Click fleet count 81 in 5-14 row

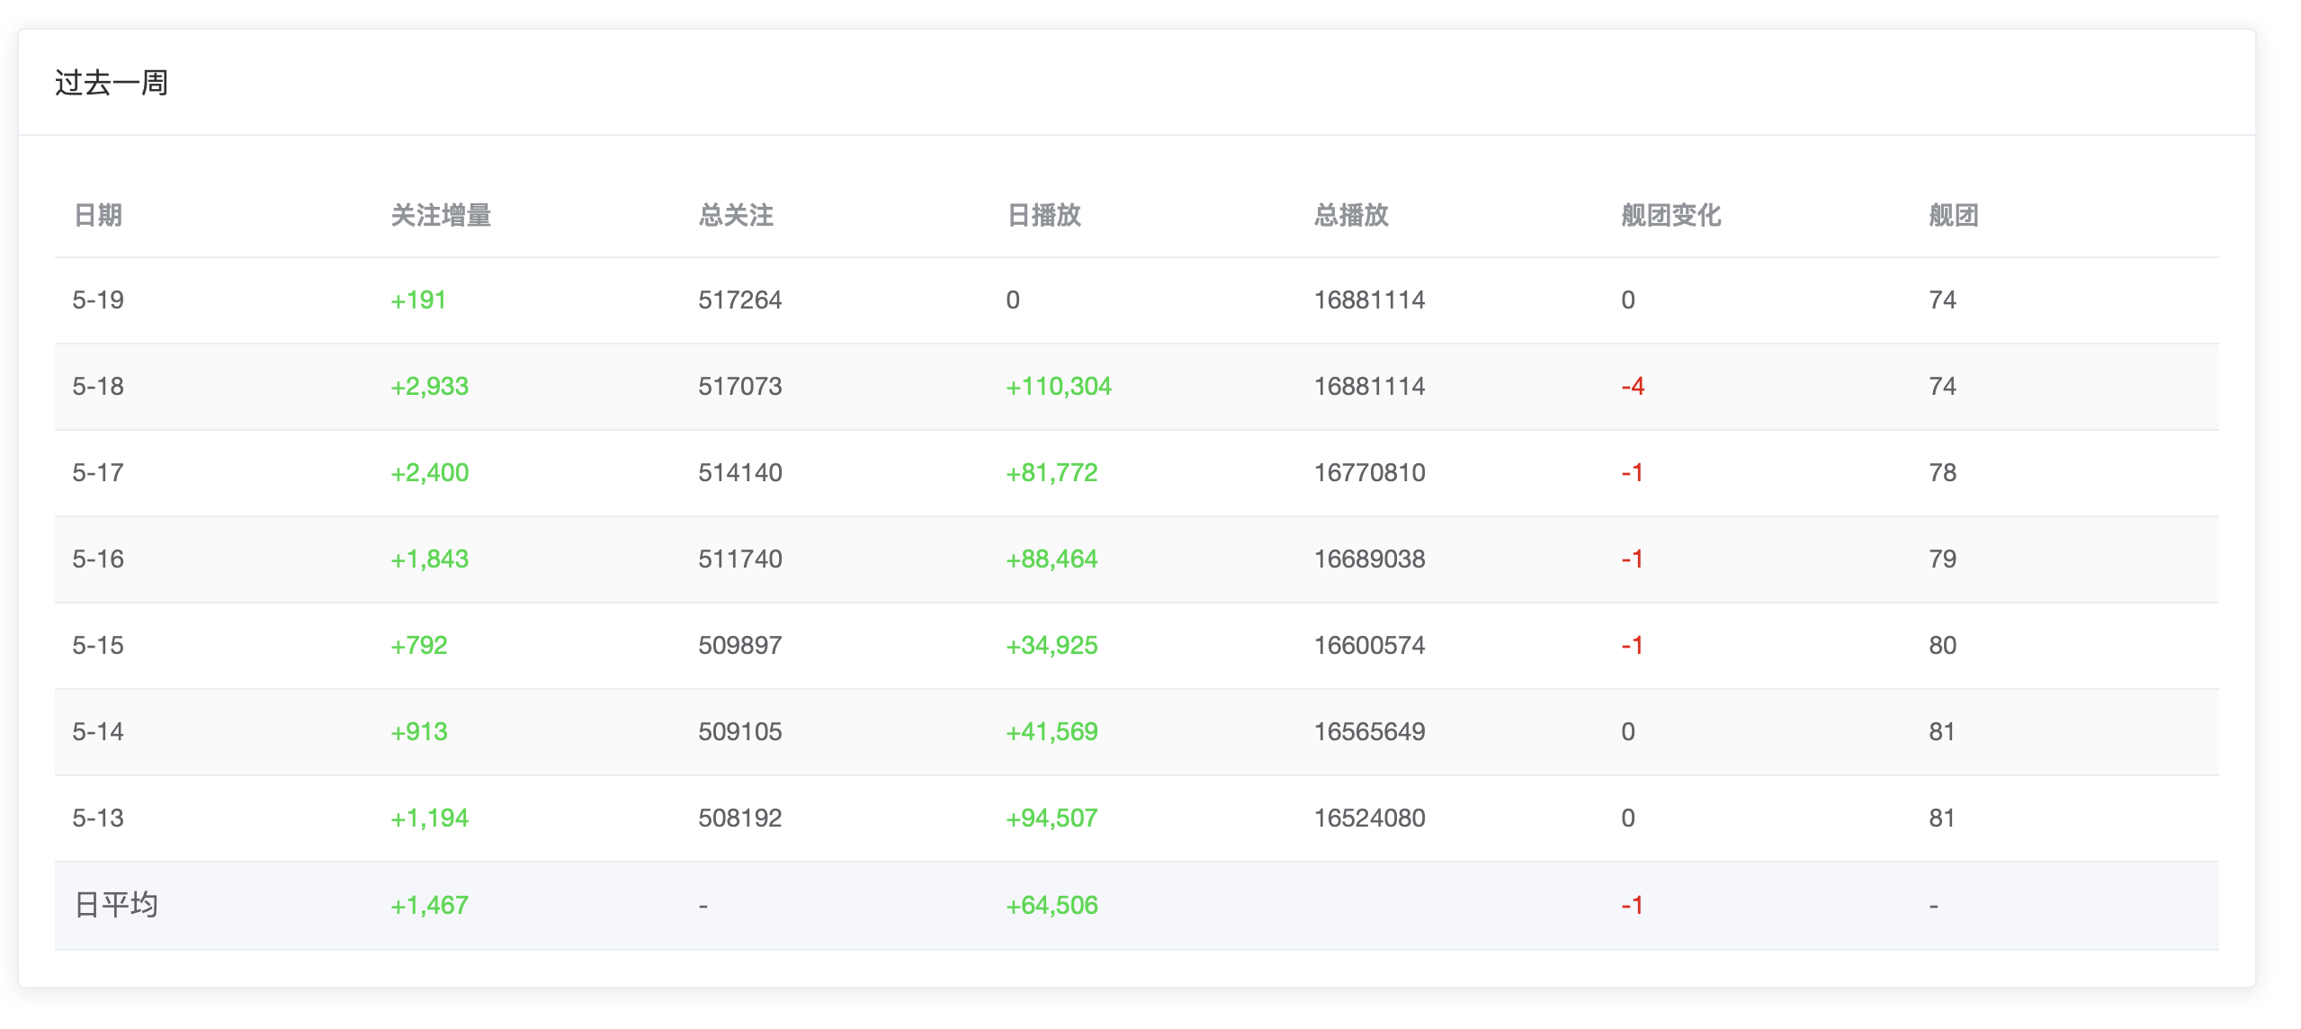click(x=1942, y=731)
